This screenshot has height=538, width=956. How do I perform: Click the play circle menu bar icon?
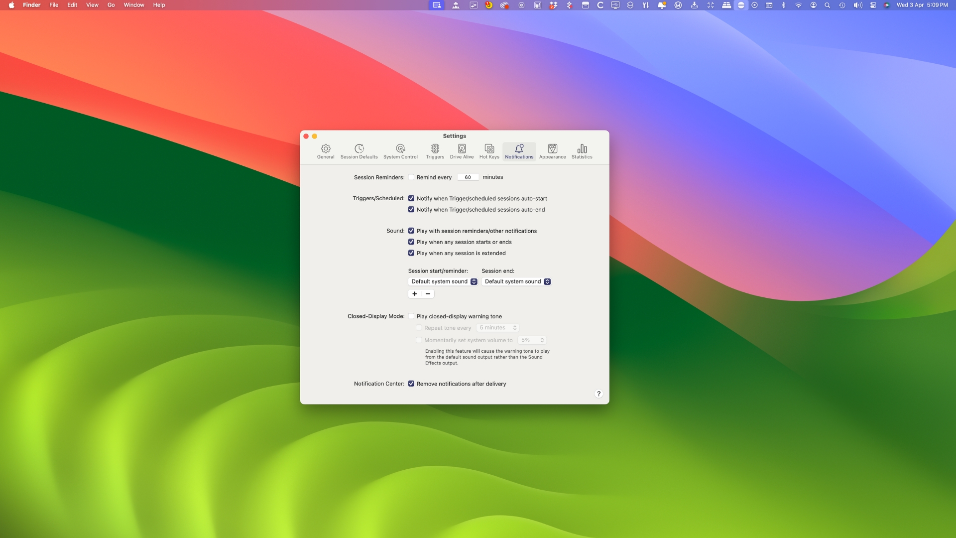coord(755,5)
